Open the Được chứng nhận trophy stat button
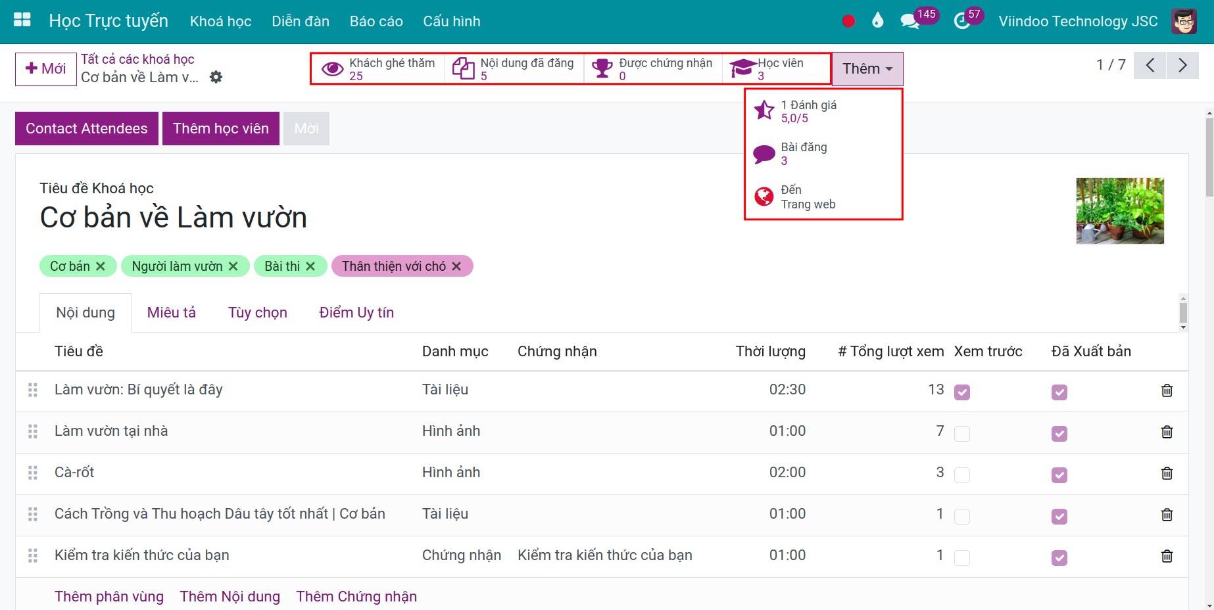 [x=653, y=68]
